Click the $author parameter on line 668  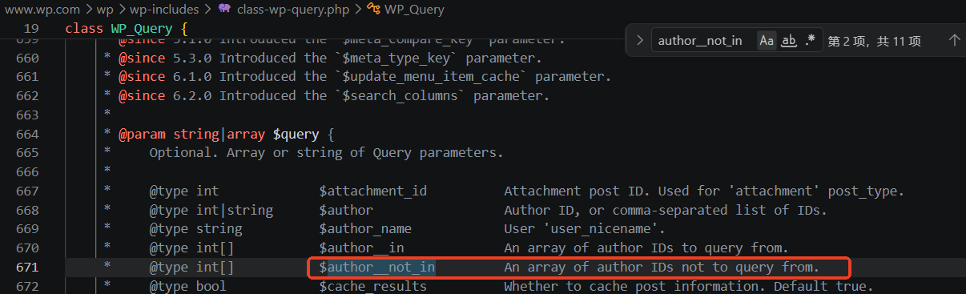(346, 211)
